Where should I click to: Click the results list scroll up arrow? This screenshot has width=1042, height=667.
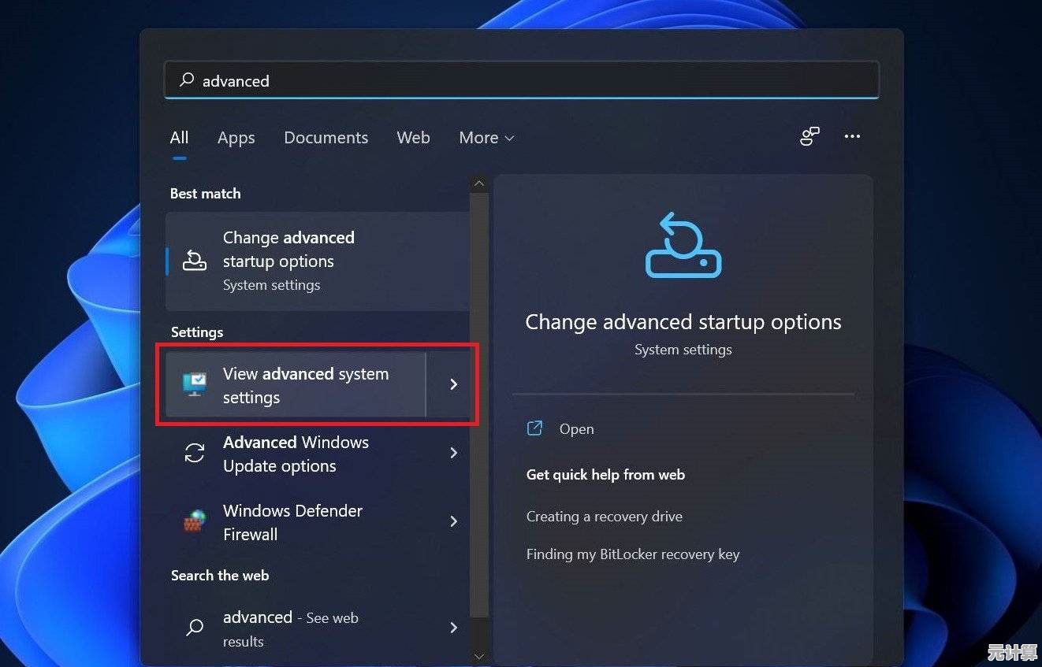coord(479,183)
